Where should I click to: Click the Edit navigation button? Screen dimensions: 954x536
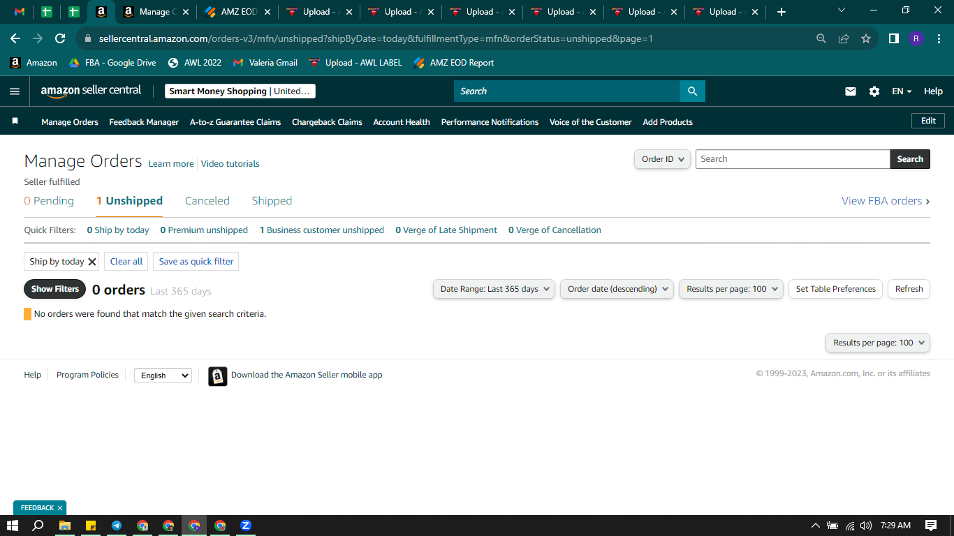928,121
